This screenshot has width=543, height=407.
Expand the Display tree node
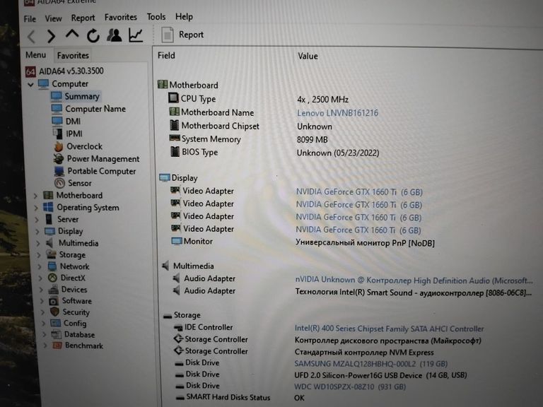click(37, 232)
